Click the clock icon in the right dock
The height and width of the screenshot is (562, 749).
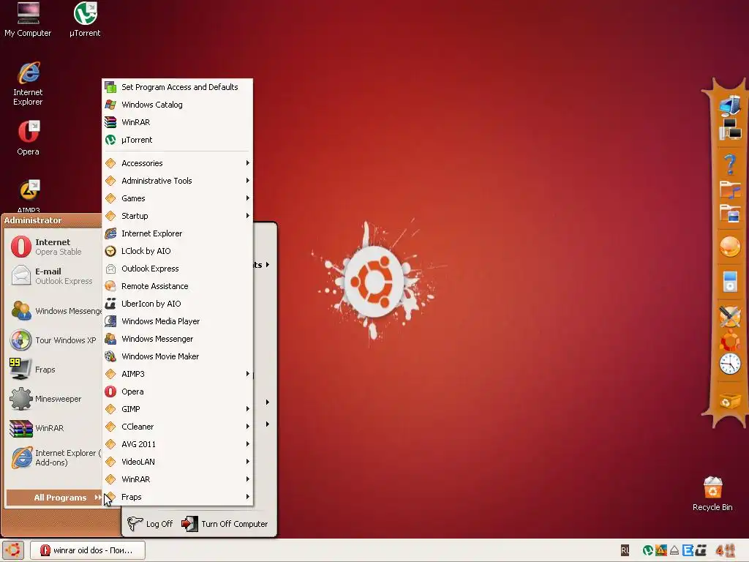pyautogui.click(x=730, y=364)
